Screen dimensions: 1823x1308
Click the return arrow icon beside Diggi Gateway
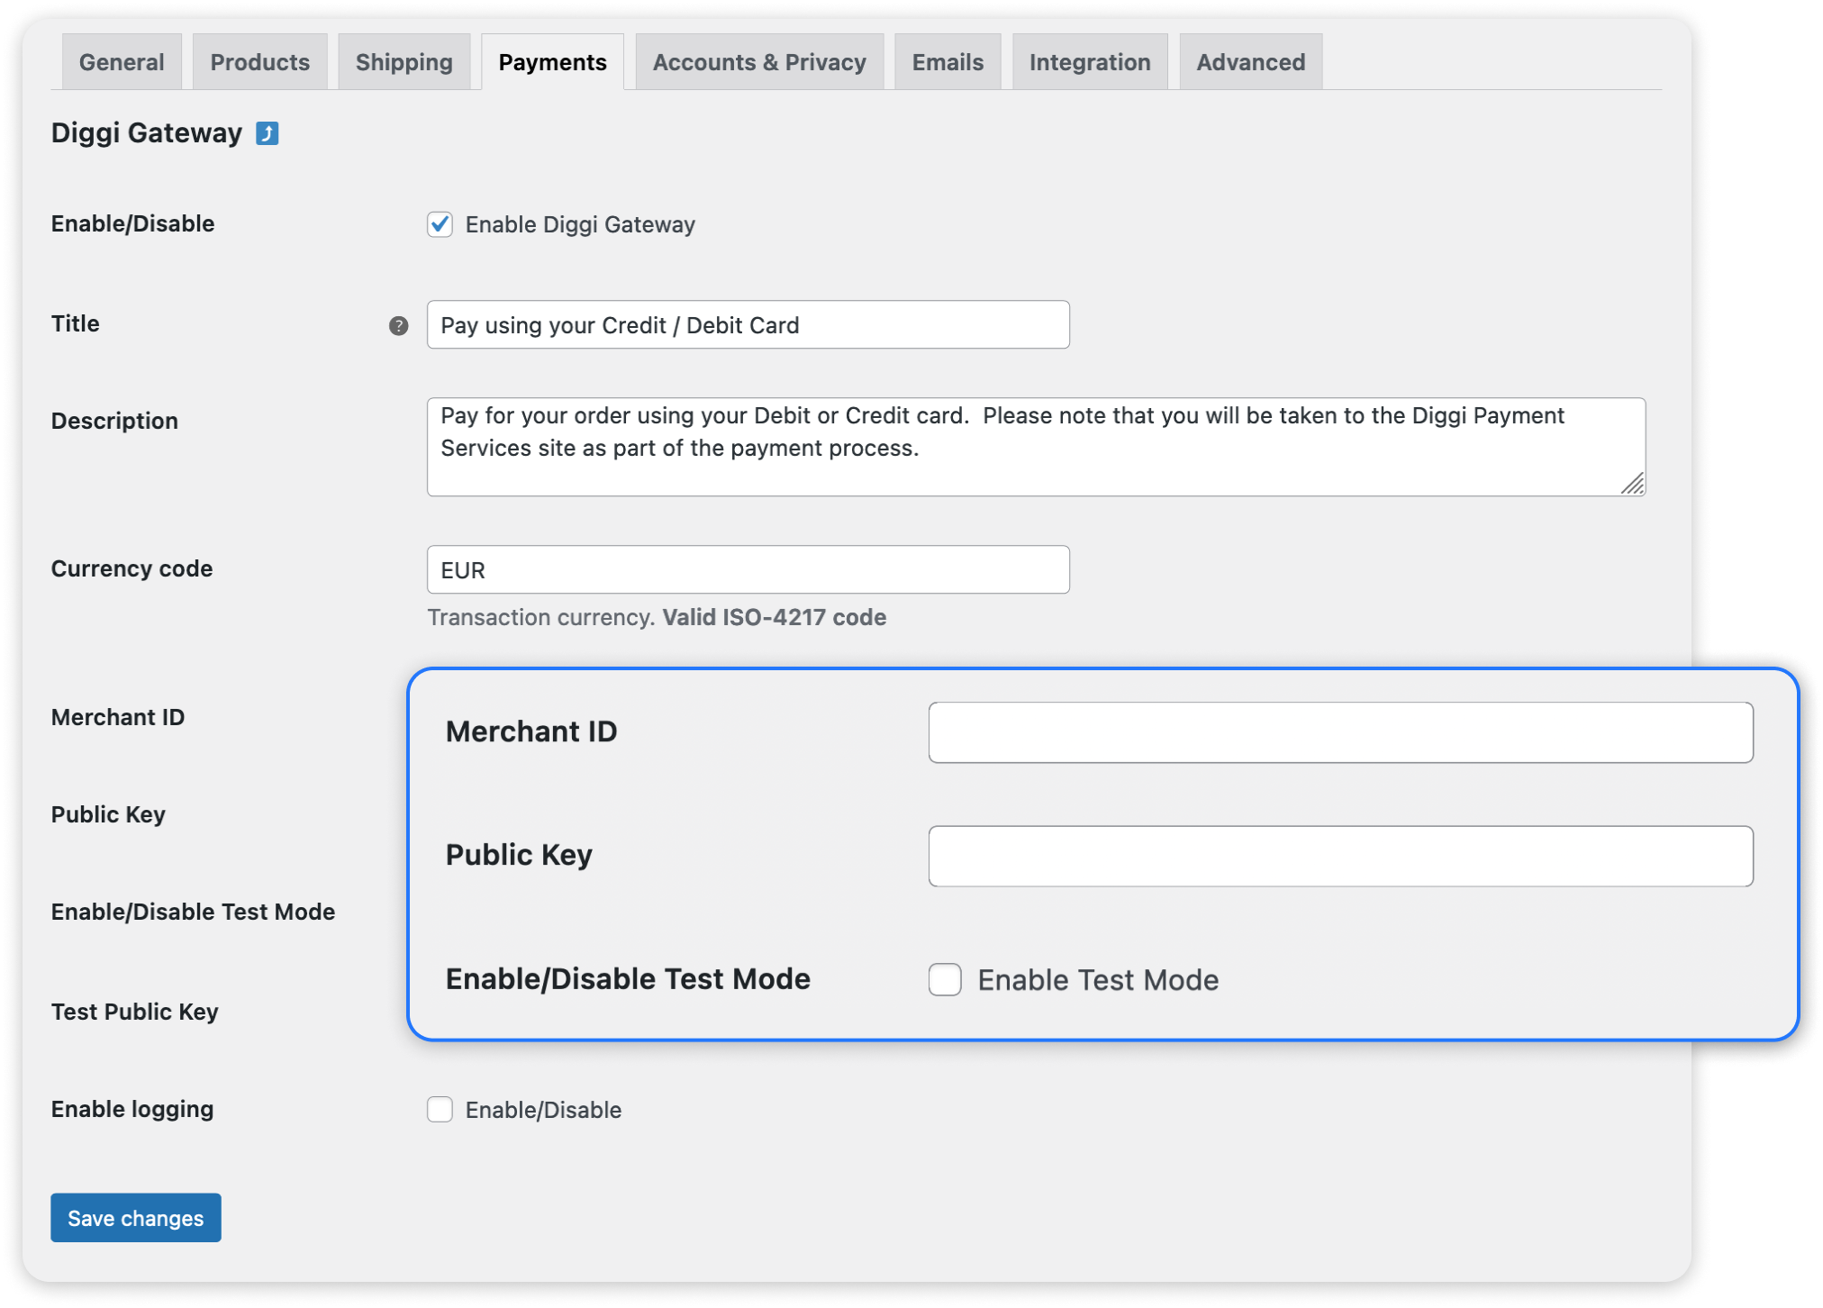(x=268, y=133)
